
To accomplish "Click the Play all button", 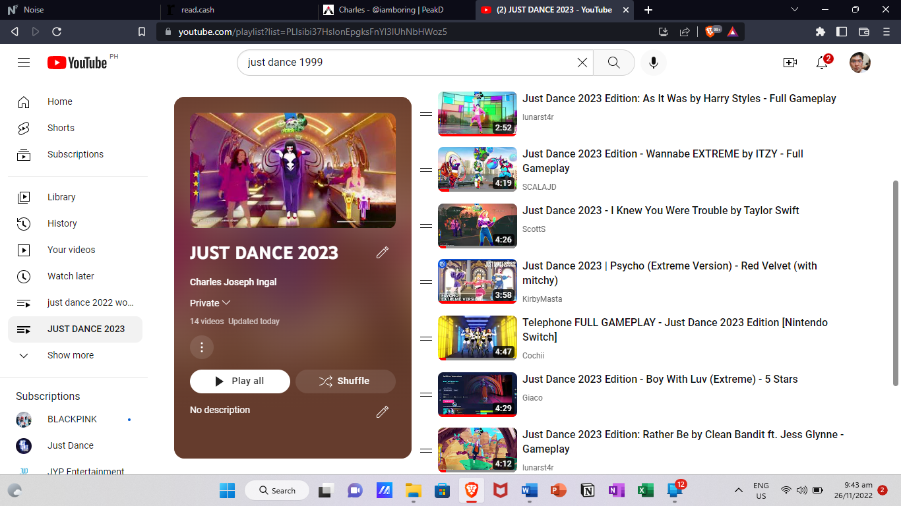I will [x=240, y=381].
